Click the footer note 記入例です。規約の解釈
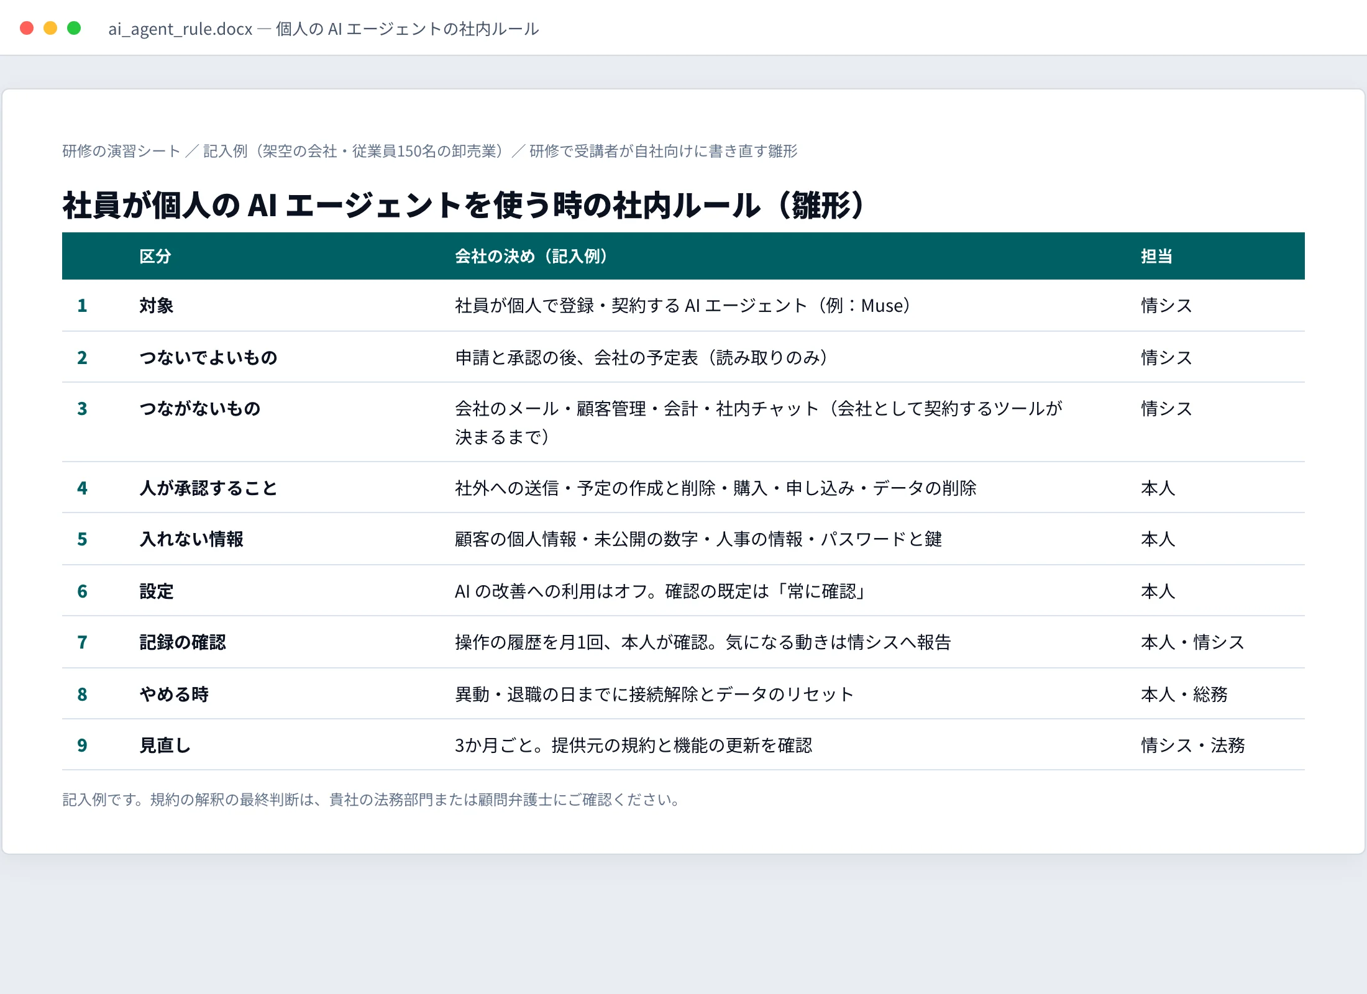The height and width of the screenshot is (994, 1367). (371, 800)
